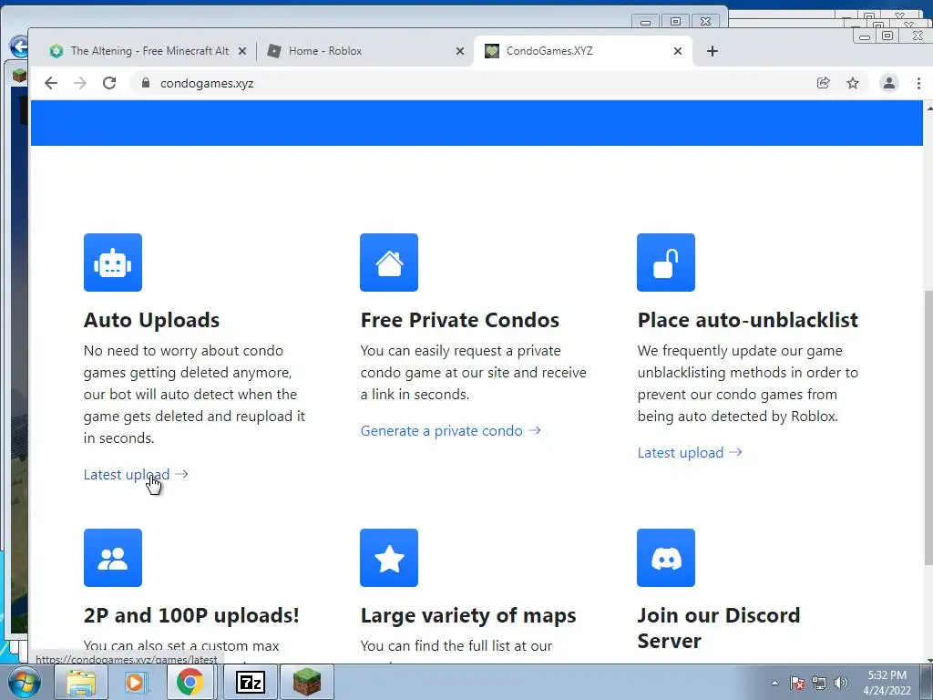933x700 pixels.
Task: Click the Place auto-unblacklist heading
Action: coord(748,320)
